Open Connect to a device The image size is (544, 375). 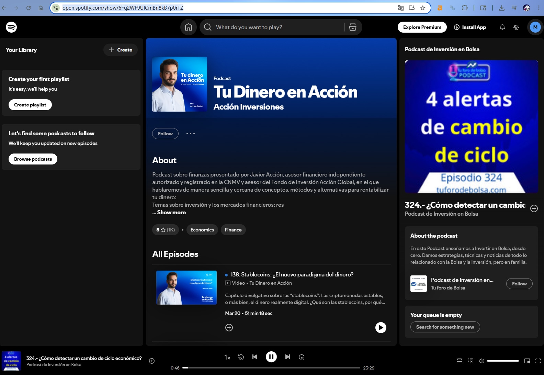tap(471, 361)
